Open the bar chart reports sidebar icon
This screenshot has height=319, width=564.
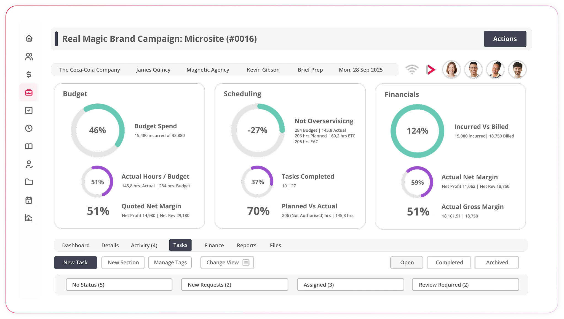pyautogui.click(x=29, y=218)
